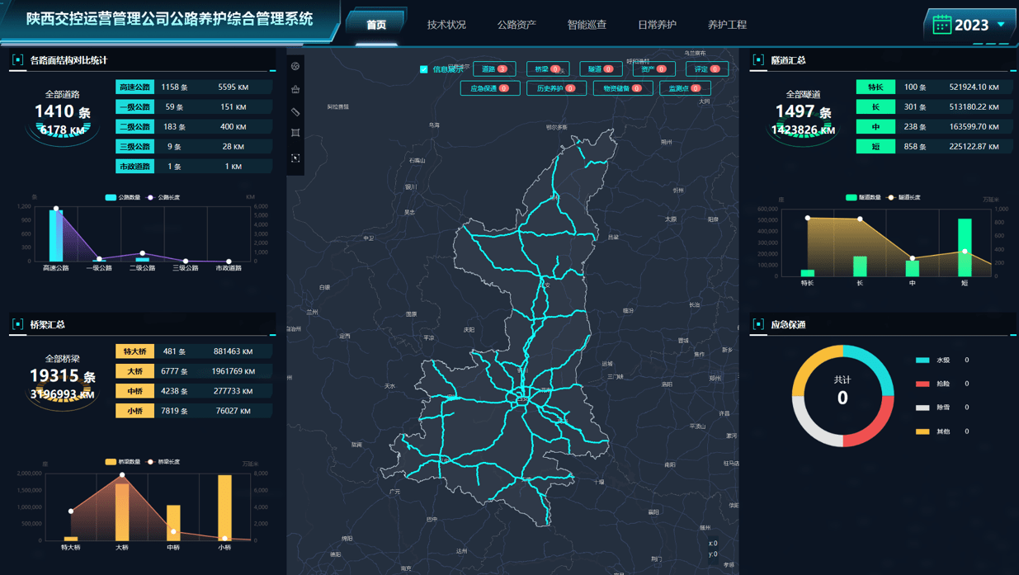This screenshot has width=1019, height=575.
Task: Toggle the 隧道 layer filter
Action: pos(601,69)
